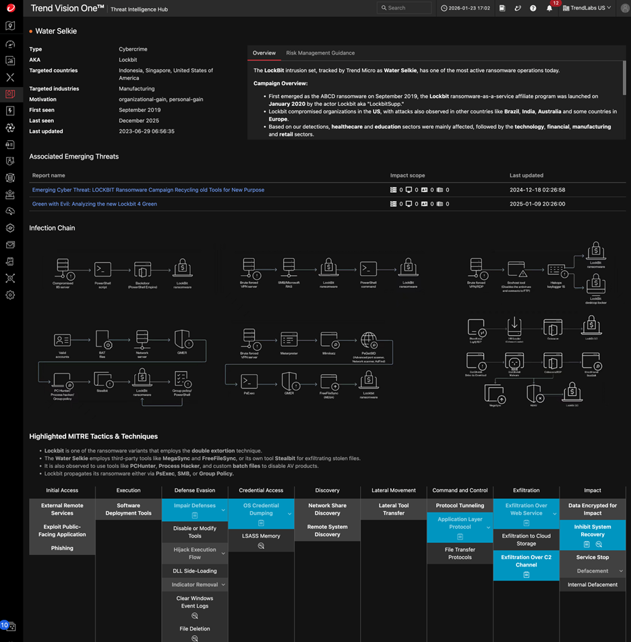The image size is (631, 642).
Task: Click the lightning bolt icon in sidebar
Action: click(x=10, y=111)
